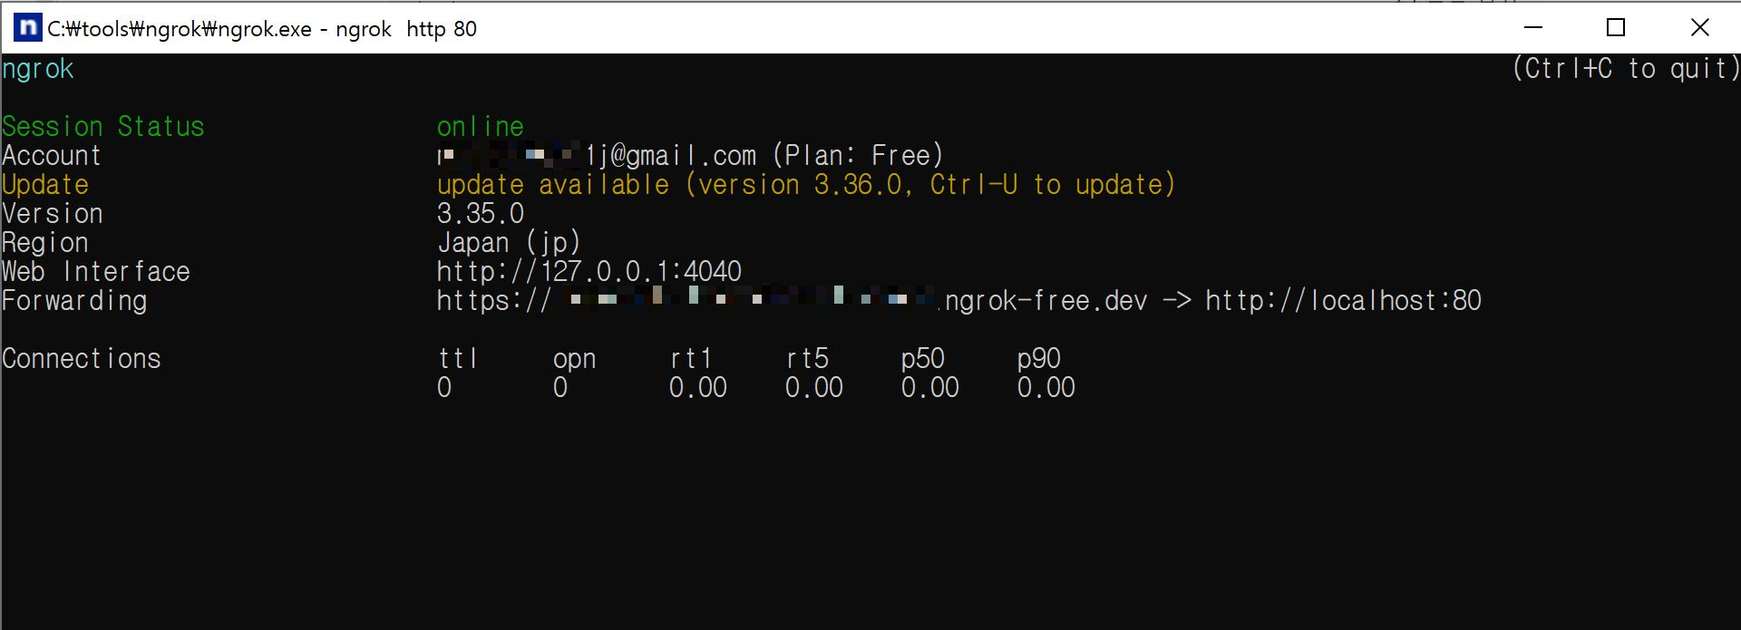The height and width of the screenshot is (630, 1741).
Task: Click the '(Ctrl+C to quit)' hint
Action: pos(1626,69)
